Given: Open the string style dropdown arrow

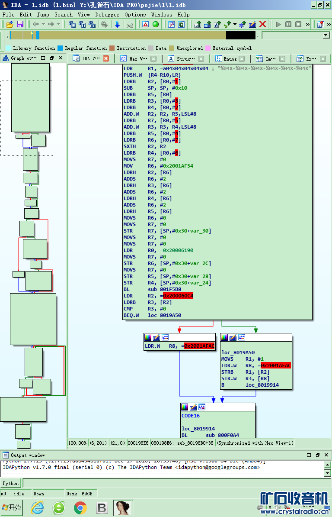Looking at the screenshot, I should [x=235, y=24].
